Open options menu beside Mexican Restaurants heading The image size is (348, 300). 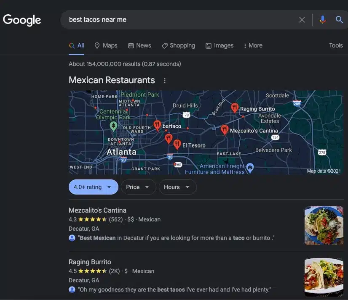(164, 81)
